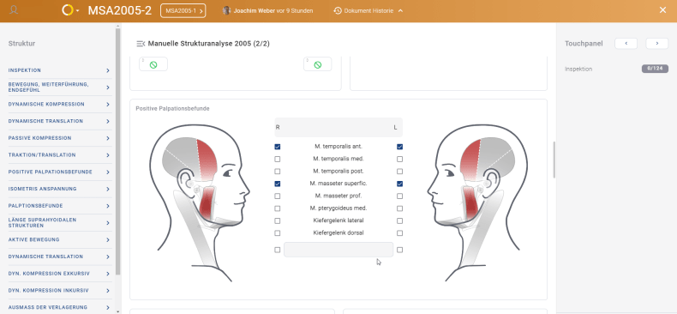
Task: Select Aktive Bewegung in the sidebar
Action: point(60,239)
